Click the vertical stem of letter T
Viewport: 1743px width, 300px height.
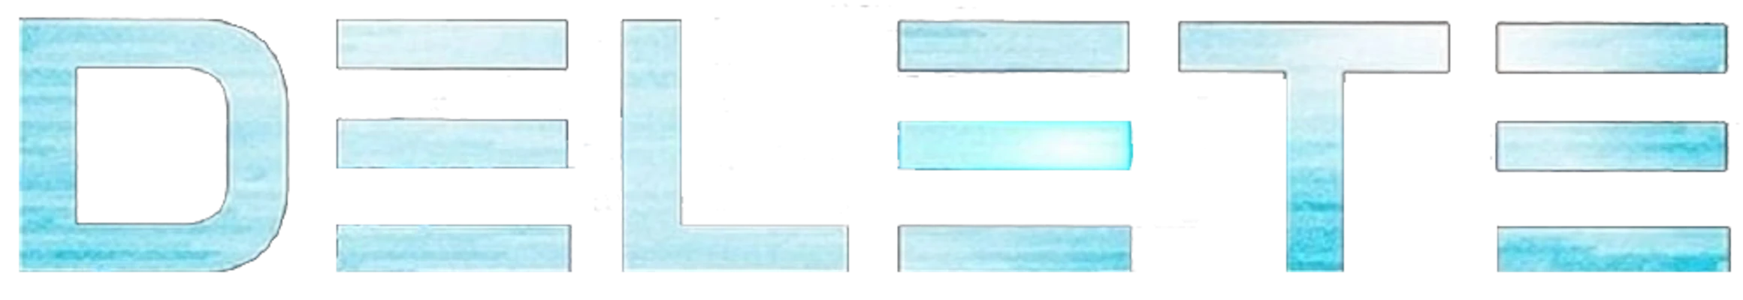pyautogui.click(x=1315, y=172)
